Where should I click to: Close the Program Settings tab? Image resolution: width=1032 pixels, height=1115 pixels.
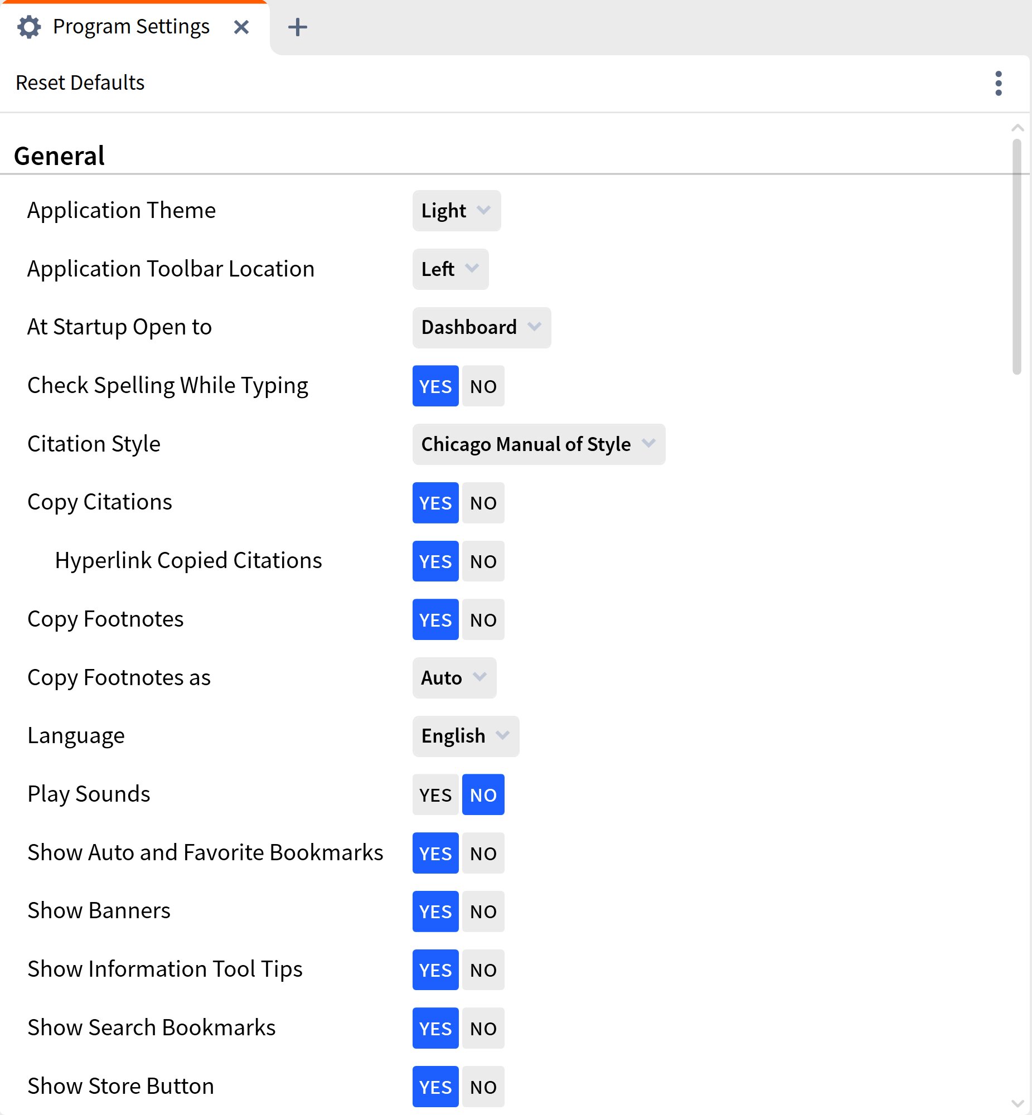pyautogui.click(x=241, y=27)
